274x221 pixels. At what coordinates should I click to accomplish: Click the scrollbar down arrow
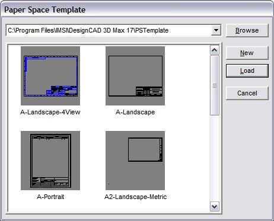tap(215, 207)
